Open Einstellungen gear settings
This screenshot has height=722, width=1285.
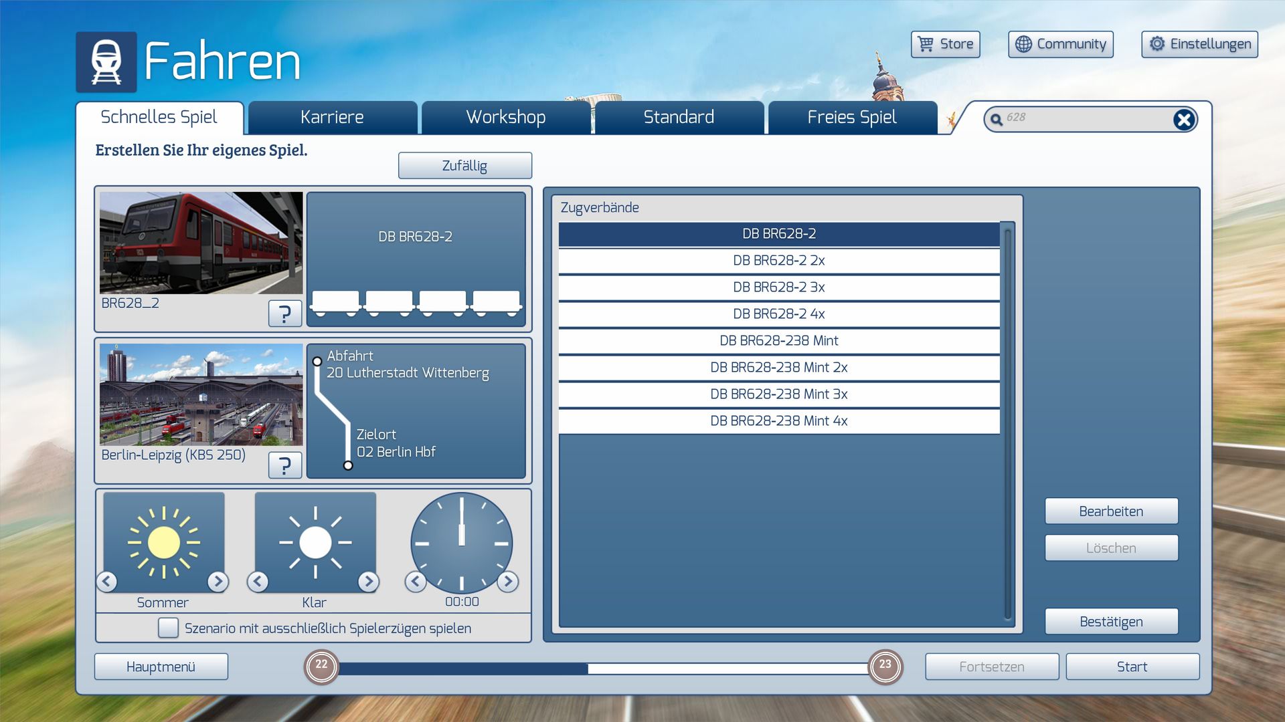click(1199, 44)
